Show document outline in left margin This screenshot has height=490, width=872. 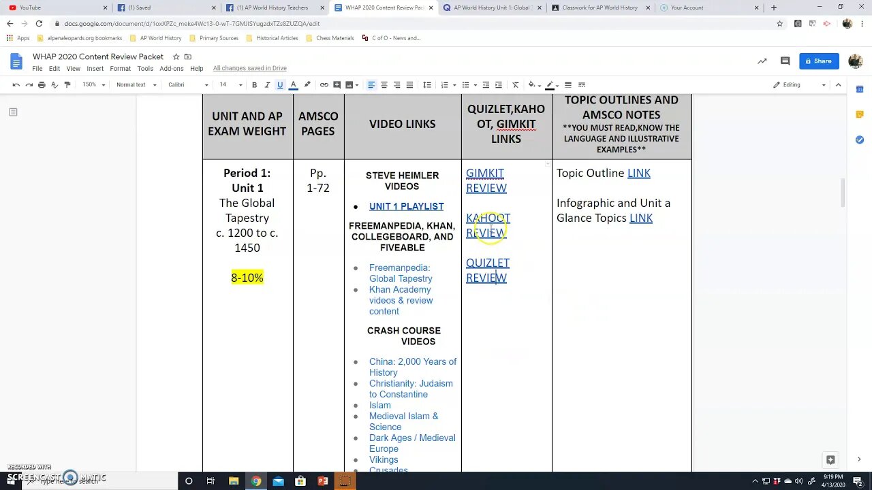click(13, 112)
